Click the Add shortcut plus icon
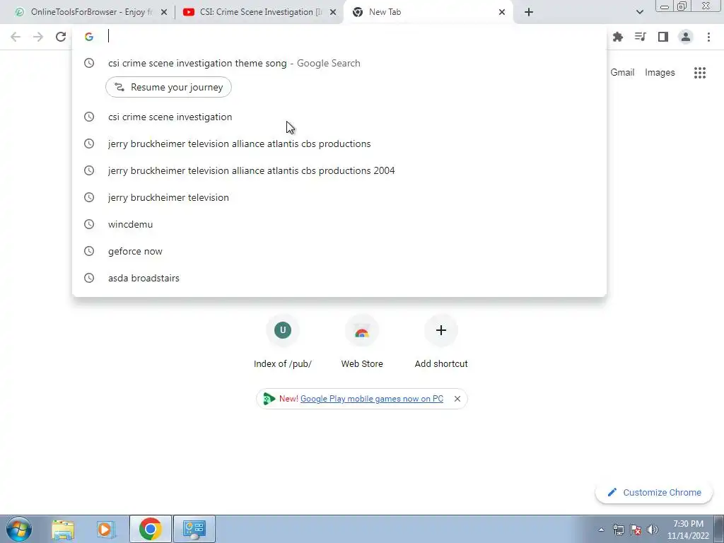724x543 pixels. click(441, 330)
